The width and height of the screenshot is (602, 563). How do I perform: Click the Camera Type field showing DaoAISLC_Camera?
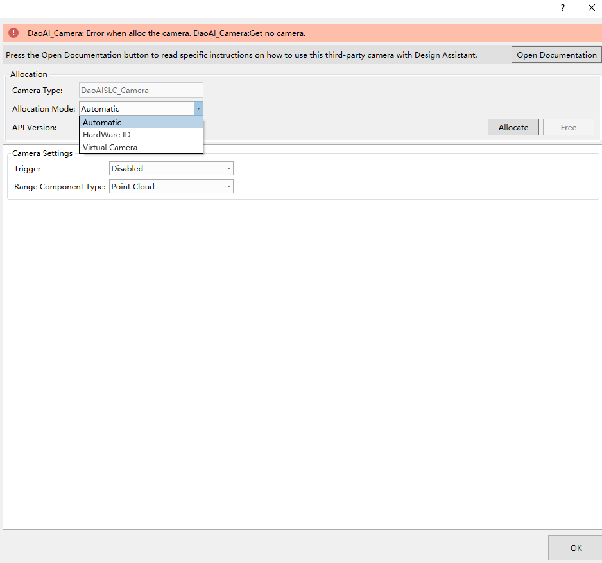coord(141,91)
